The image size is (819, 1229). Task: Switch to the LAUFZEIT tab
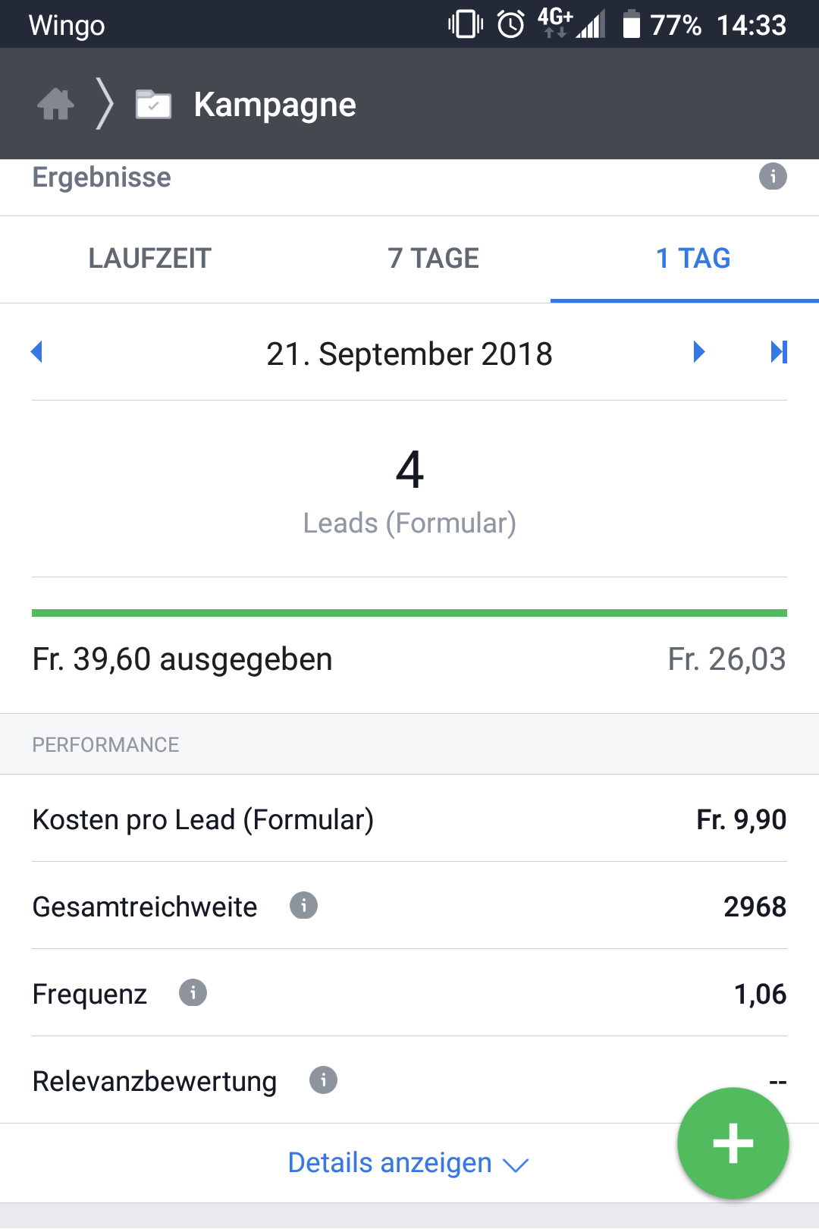149,259
